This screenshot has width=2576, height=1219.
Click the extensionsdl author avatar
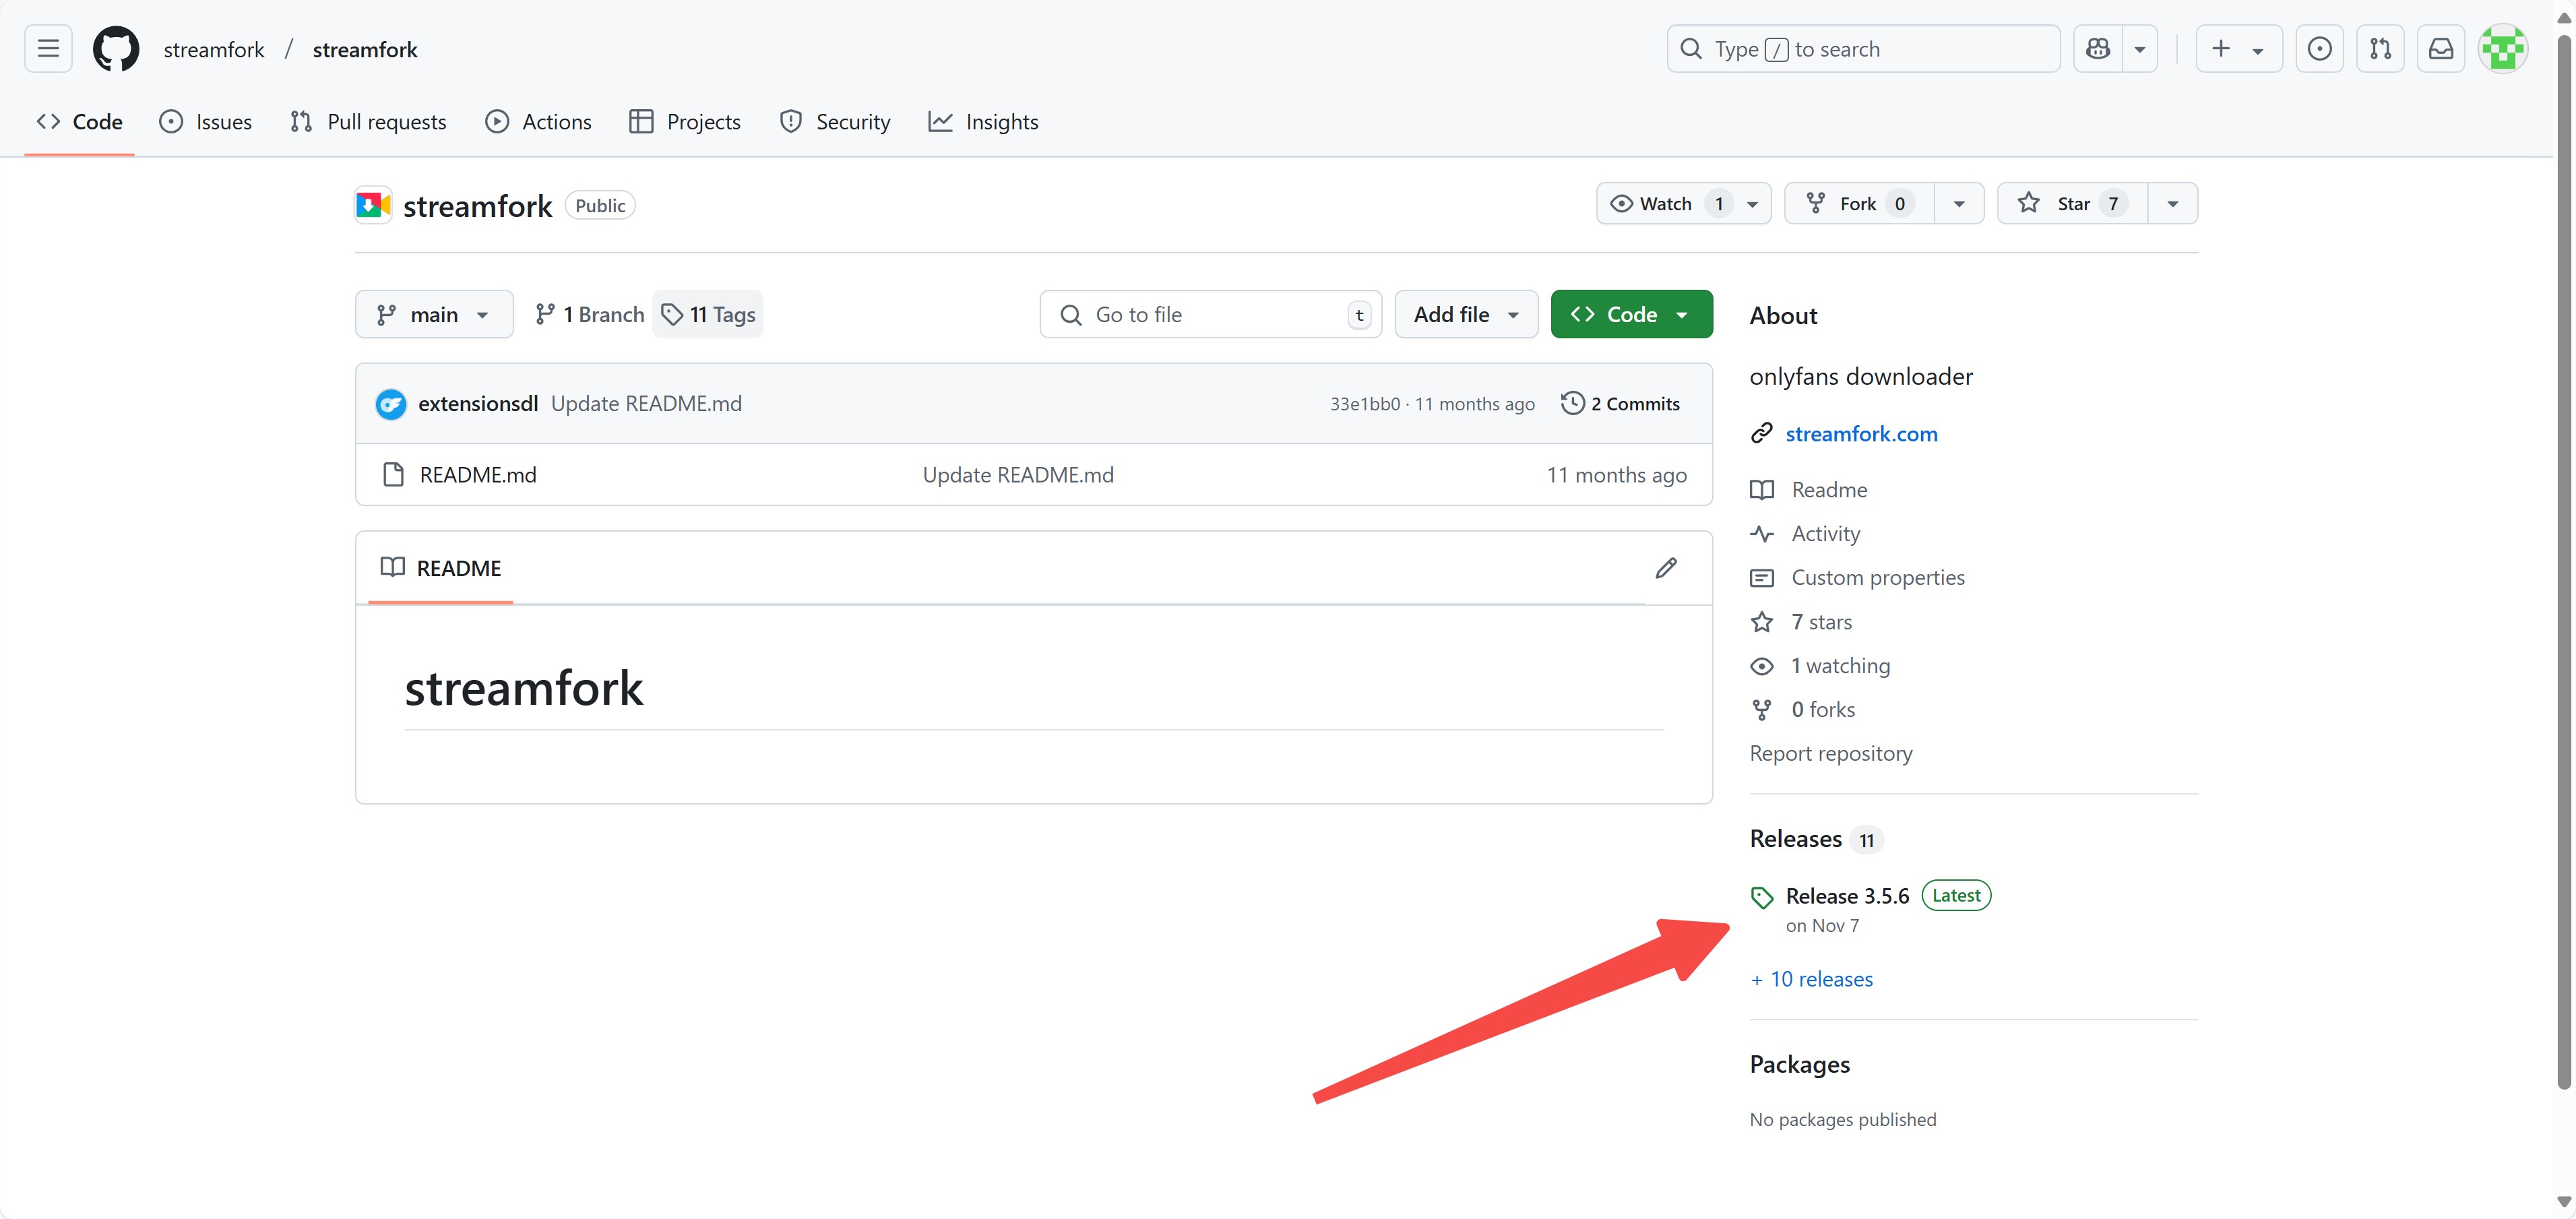391,404
